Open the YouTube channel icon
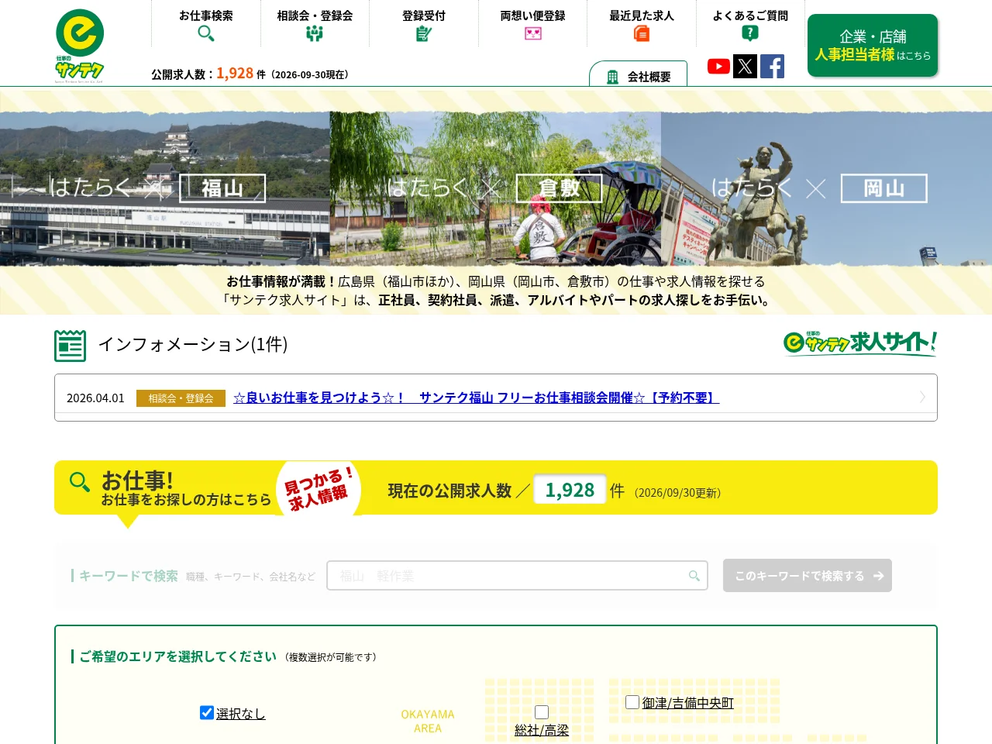992x744 pixels. click(x=718, y=66)
